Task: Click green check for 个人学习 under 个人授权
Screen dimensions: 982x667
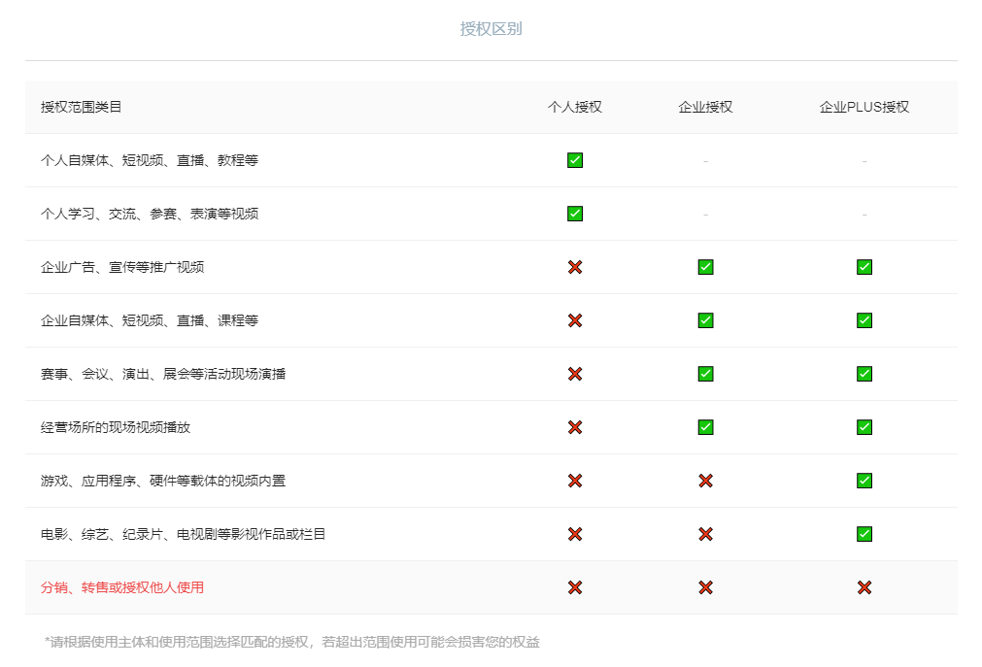Action: coord(575,214)
